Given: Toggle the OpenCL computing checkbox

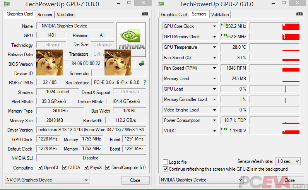Looking at the screenshot, I should click(x=40, y=168).
